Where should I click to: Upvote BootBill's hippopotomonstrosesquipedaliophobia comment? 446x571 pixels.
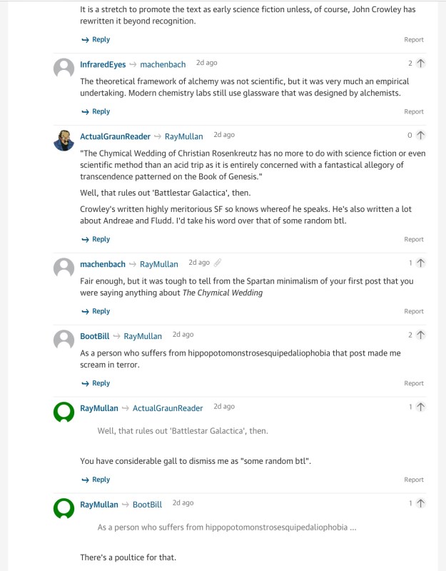click(420, 335)
